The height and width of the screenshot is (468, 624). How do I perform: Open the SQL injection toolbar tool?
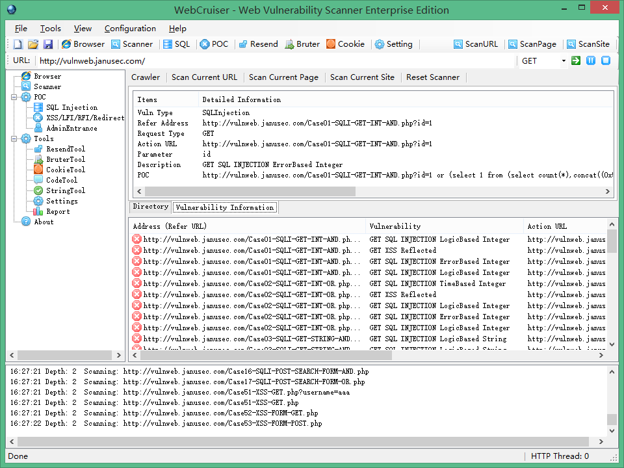click(176, 44)
